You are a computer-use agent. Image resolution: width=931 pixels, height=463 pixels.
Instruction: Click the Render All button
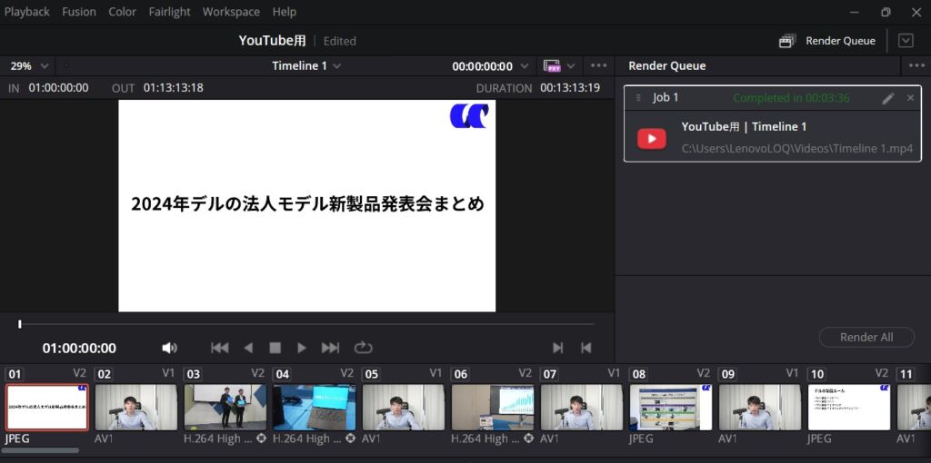pos(866,338)
